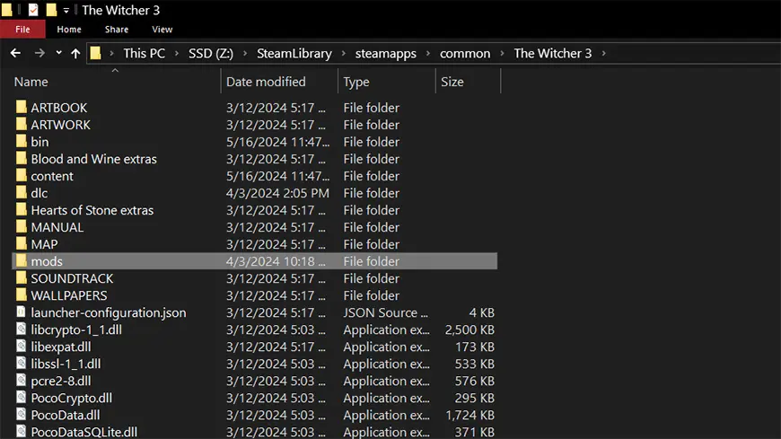Go up one folder level

click(x=75, y=53)
